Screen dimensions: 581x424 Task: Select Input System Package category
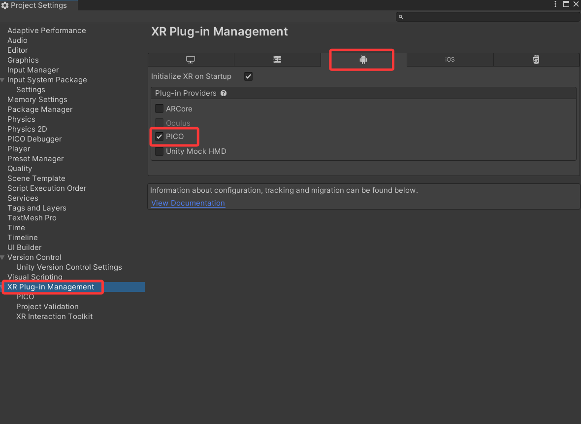coord(47,80)
